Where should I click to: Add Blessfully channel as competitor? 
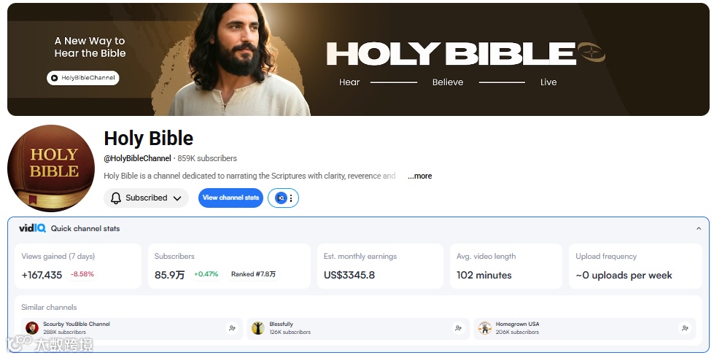tap(458, 328)
